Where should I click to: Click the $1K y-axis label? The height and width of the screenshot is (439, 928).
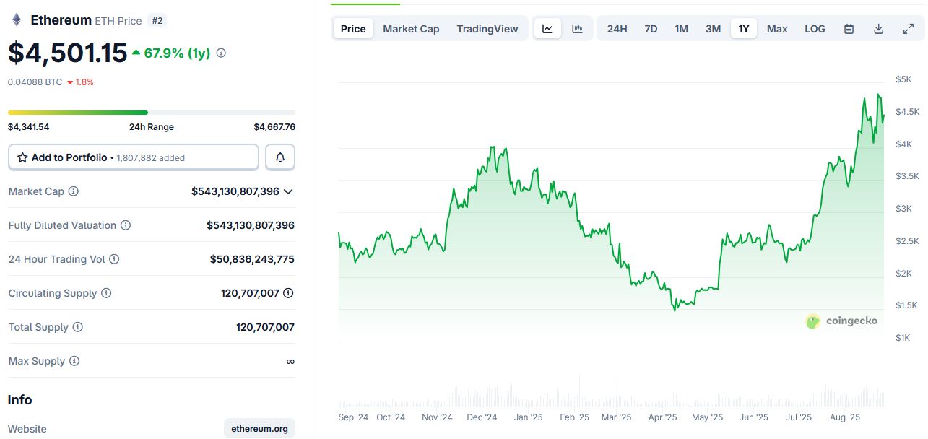[903, 338]
